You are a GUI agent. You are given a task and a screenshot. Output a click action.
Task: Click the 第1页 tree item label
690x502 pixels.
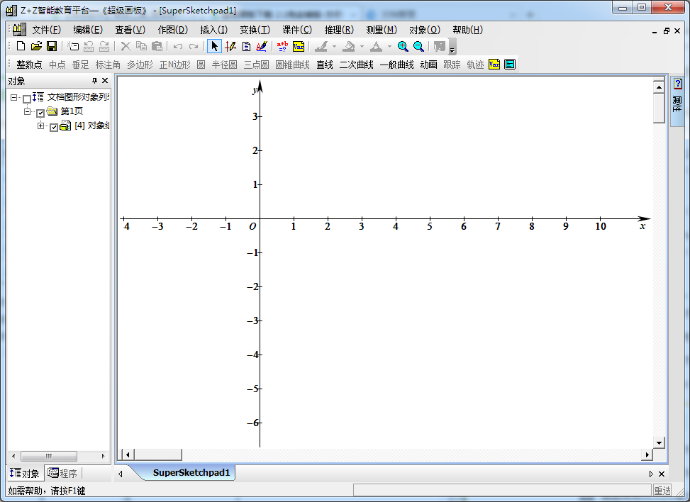click(x=72, y=111)
